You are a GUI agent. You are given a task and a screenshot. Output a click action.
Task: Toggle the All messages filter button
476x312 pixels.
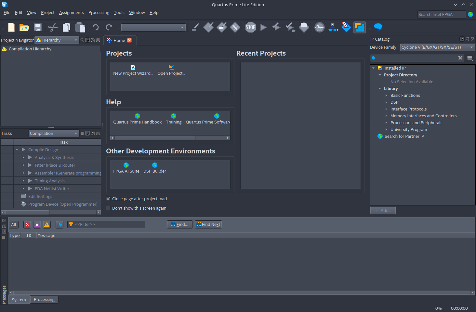click(x=14, y=225)
